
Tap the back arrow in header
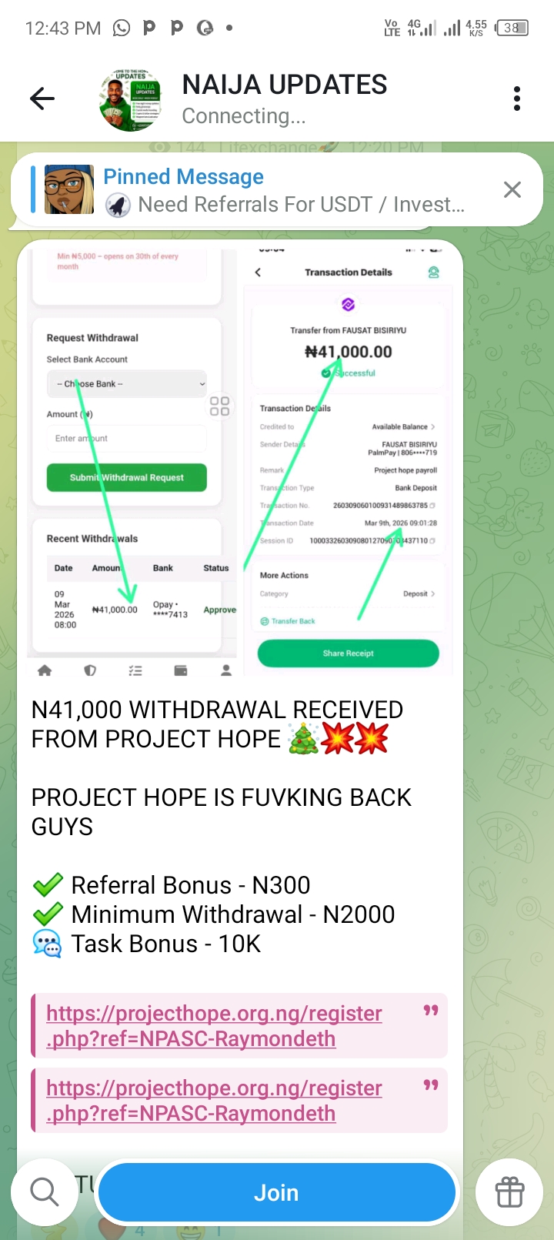(42, 99)
